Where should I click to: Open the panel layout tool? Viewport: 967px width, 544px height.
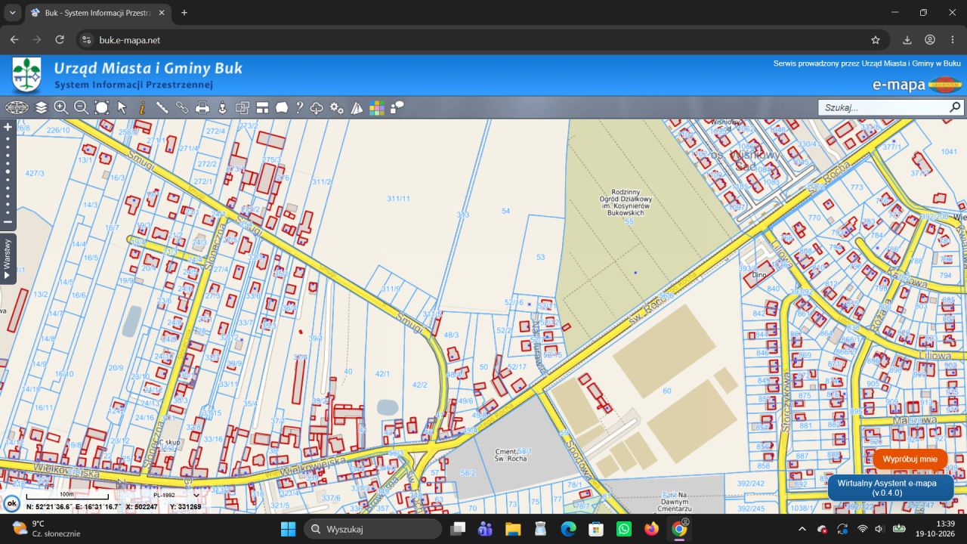(262, 107)
